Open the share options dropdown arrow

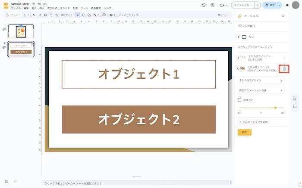coord(279,5)
